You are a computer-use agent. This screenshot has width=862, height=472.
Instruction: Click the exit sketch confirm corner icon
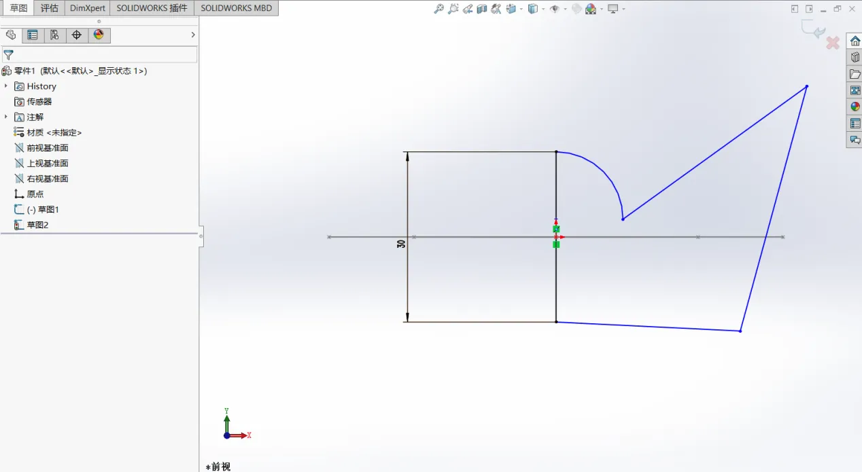pyautogui.click(x=813, y=29)
